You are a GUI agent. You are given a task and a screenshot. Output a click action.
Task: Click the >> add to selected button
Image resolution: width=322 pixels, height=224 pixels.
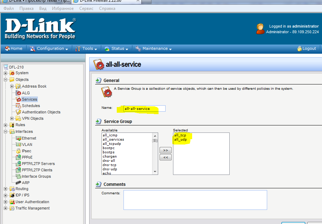point(166,151)
